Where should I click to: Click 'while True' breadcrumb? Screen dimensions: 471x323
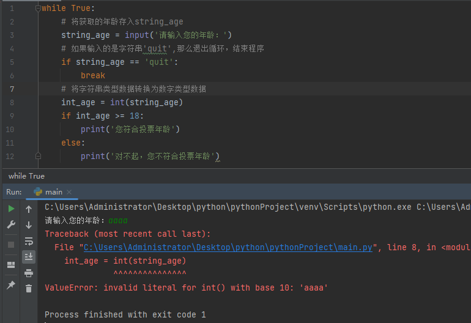tap(26, 176)
